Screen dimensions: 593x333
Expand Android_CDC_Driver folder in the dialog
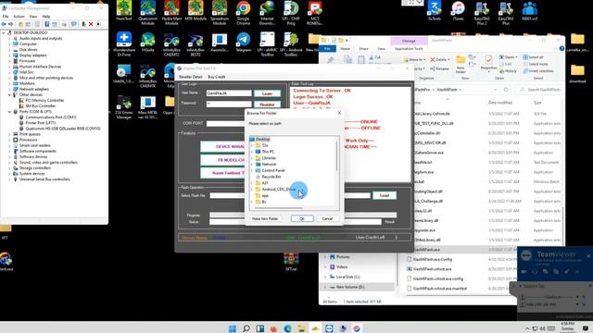252,189
